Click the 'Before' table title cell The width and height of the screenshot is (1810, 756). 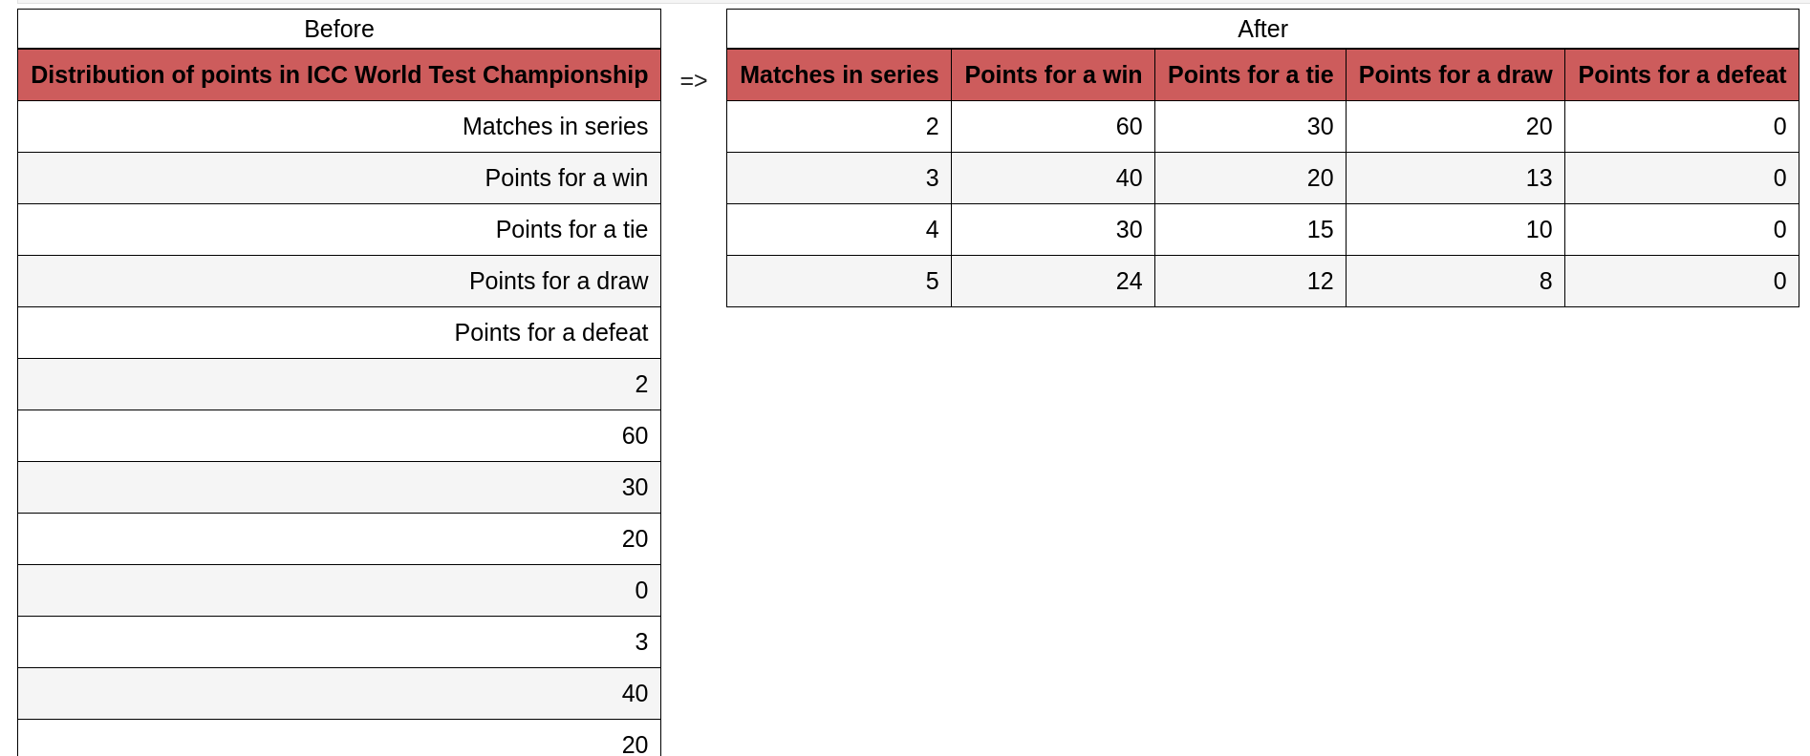(x=339, y=29)
